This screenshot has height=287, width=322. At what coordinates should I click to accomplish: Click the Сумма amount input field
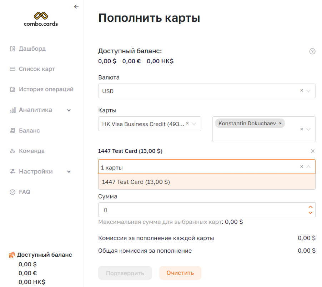point(207,210)
